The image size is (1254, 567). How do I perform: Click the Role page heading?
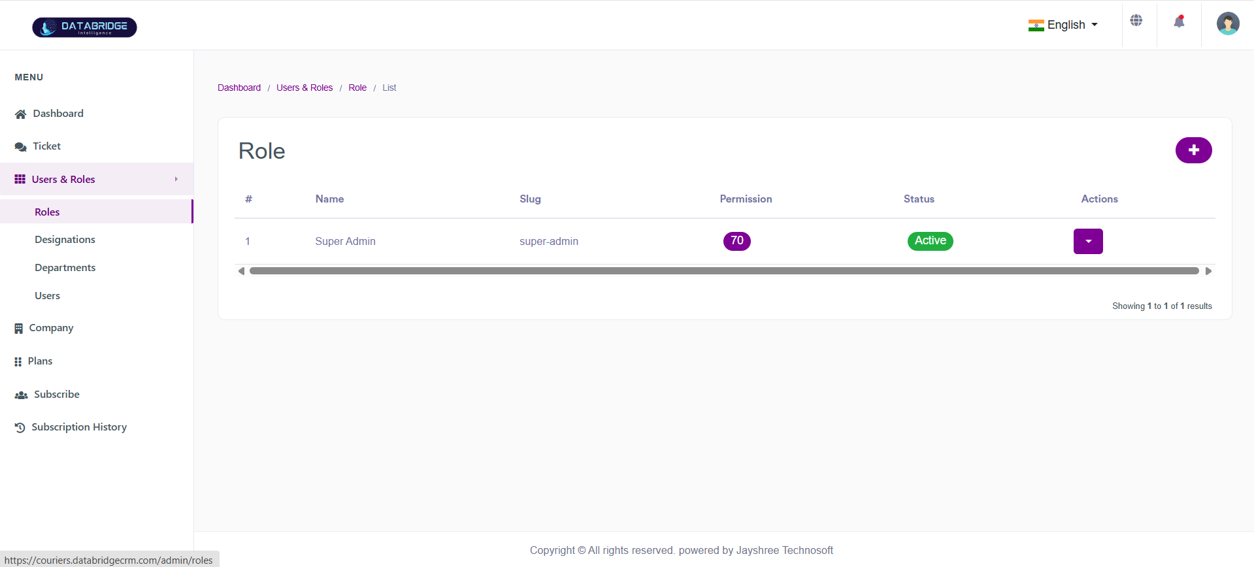click(x=261, y=151)
